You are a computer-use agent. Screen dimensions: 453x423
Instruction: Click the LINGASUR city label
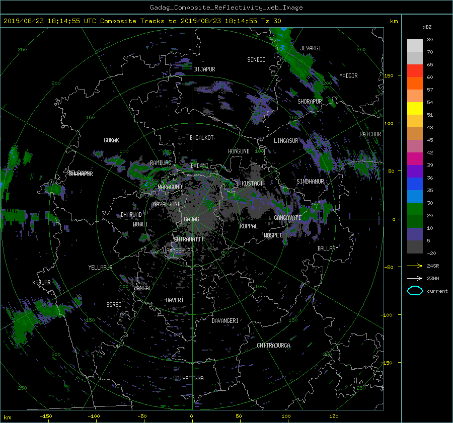pos(286,141)
